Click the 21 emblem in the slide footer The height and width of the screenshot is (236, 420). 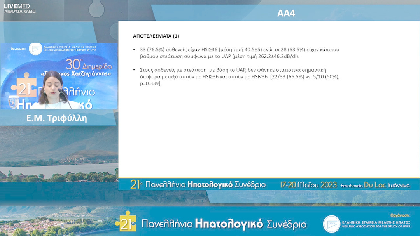click(136, 185)
